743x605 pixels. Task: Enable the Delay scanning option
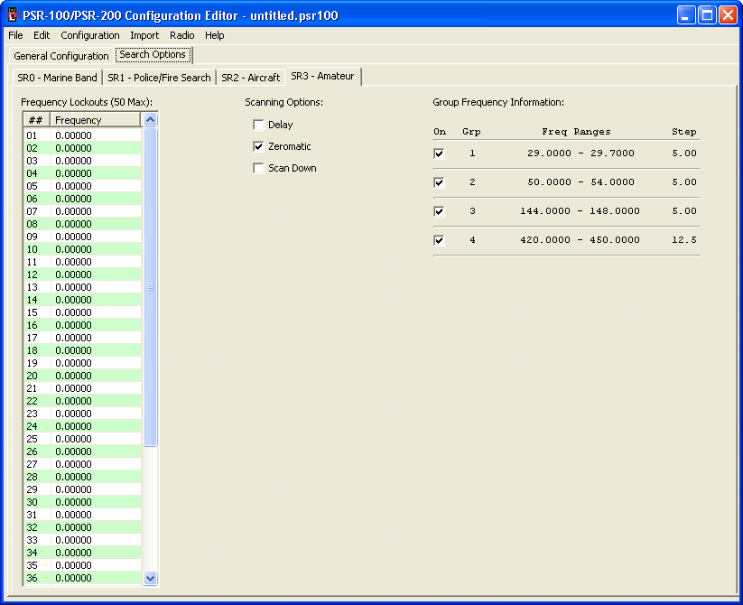(x=259, y=125)
